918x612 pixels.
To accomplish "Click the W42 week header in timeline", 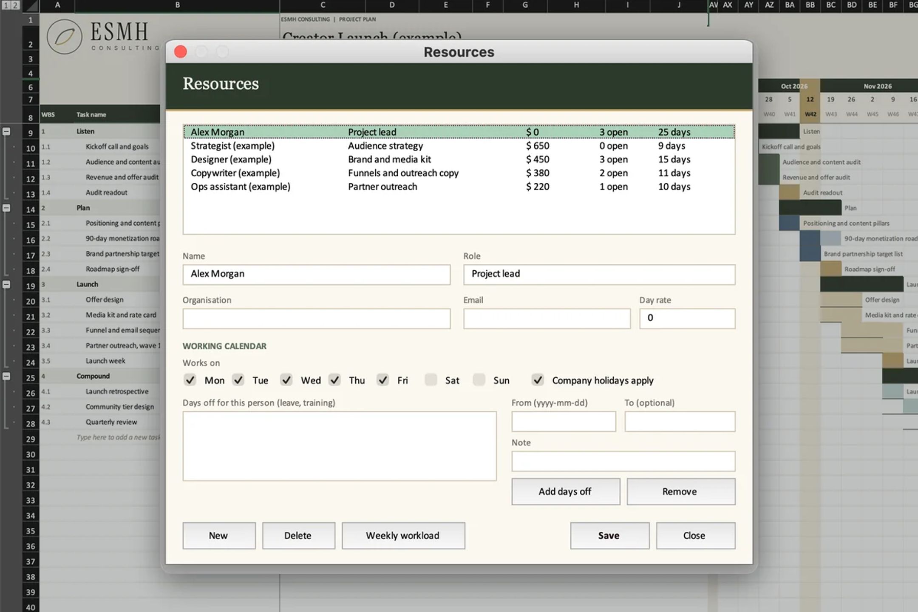I will point(810,114).
